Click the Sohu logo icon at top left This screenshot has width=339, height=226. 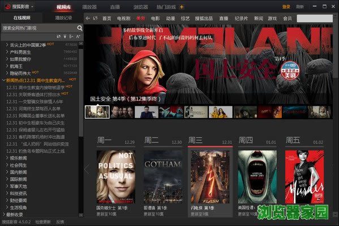[8, 7]
